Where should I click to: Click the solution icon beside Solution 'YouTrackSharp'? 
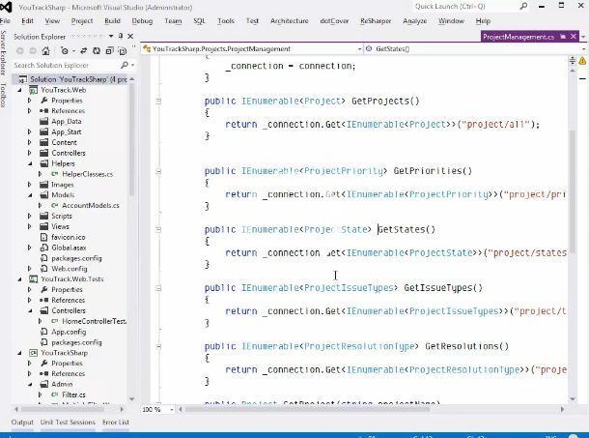click(23, 79)
